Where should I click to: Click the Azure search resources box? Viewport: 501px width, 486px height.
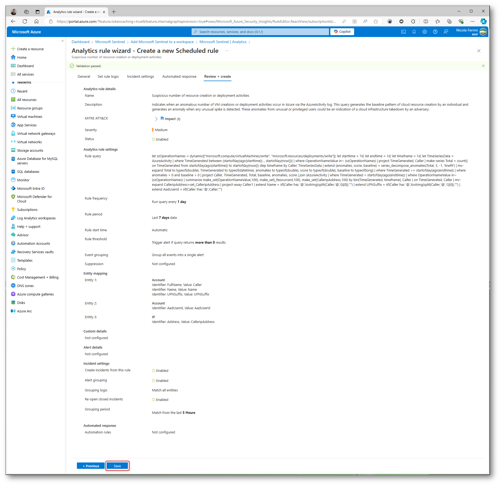point(260,32)
